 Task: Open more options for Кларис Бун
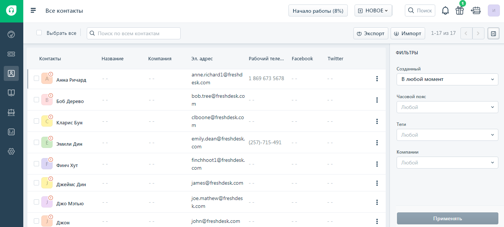(x=377, y=121)
